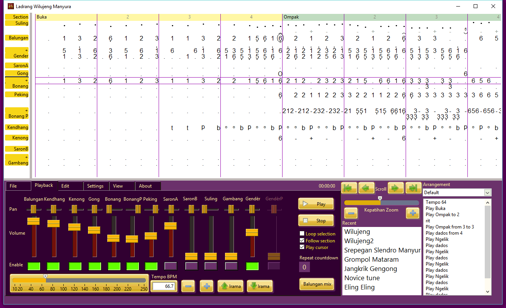Uncheck the Follow section checkbox

pyautogui.click(x=302, y=241)
